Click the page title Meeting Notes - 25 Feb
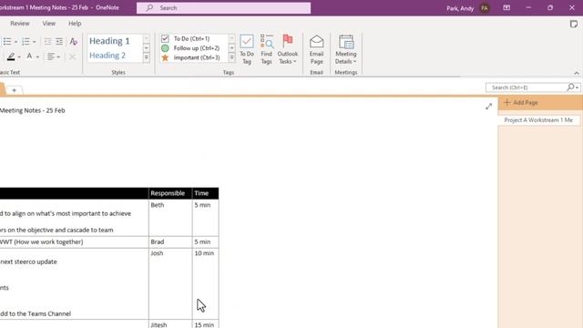 point(33,110)
